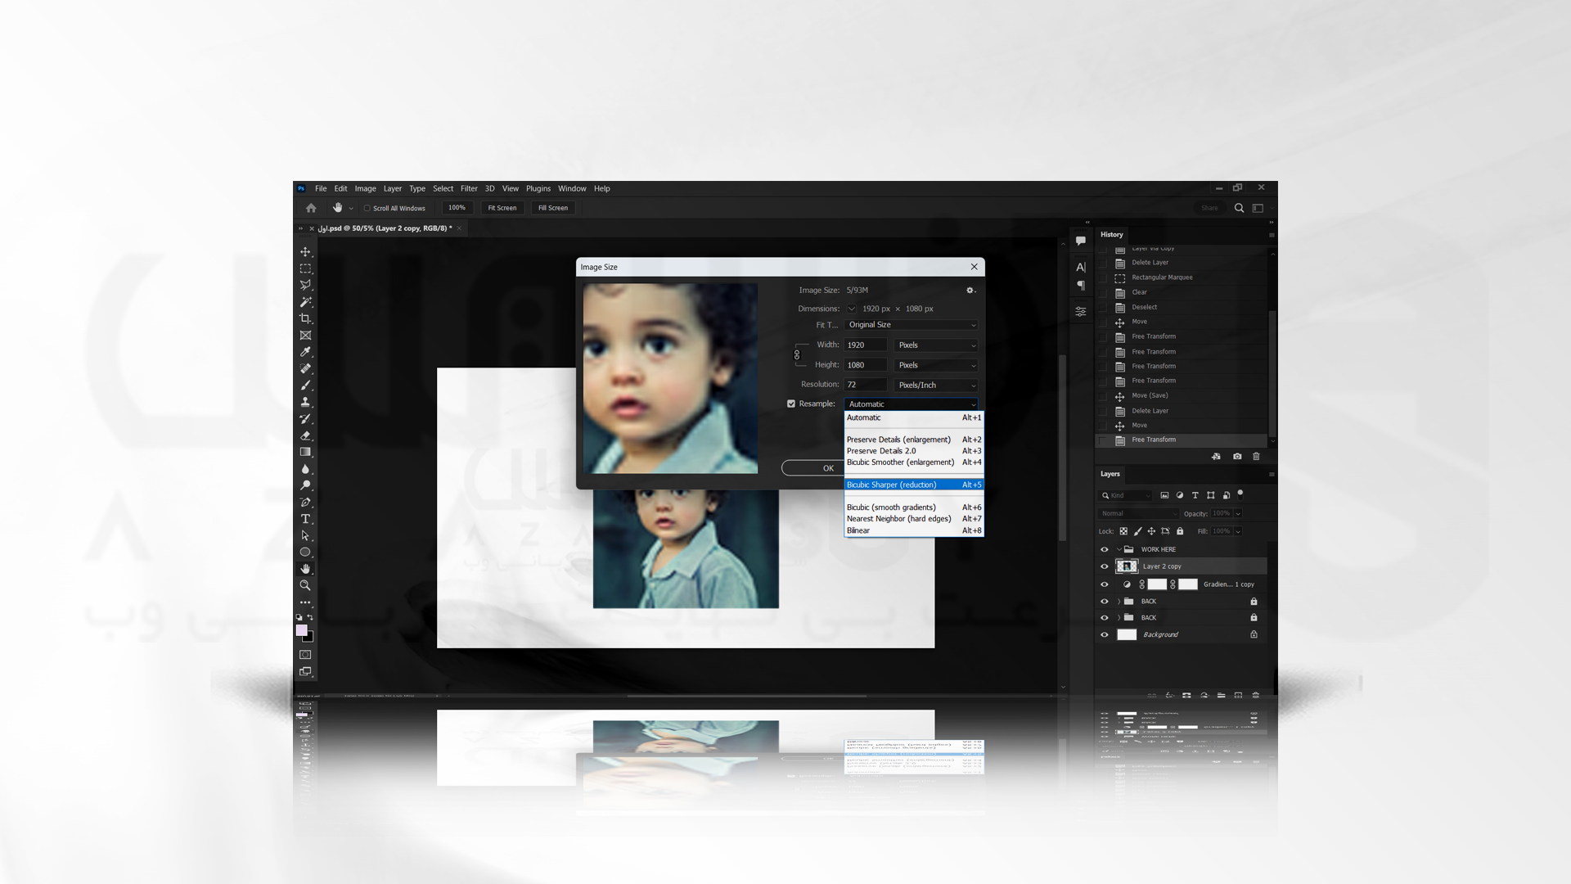Open the Fit To Original Size dropdown
The width and height of the screenshot is (1571, 884).
point(912,325)
